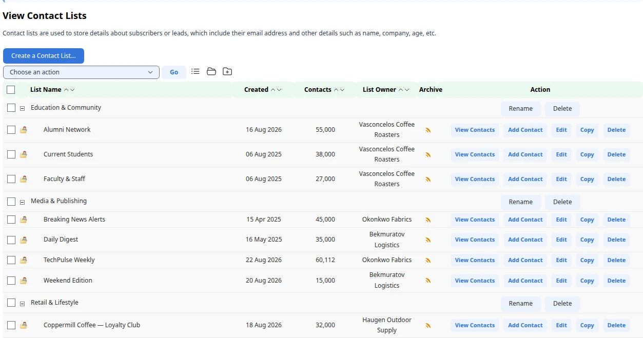Screen dimensions: 643x338
Task: Open the archive feed for TechPulse Weekly
Action: pos(428,261)
